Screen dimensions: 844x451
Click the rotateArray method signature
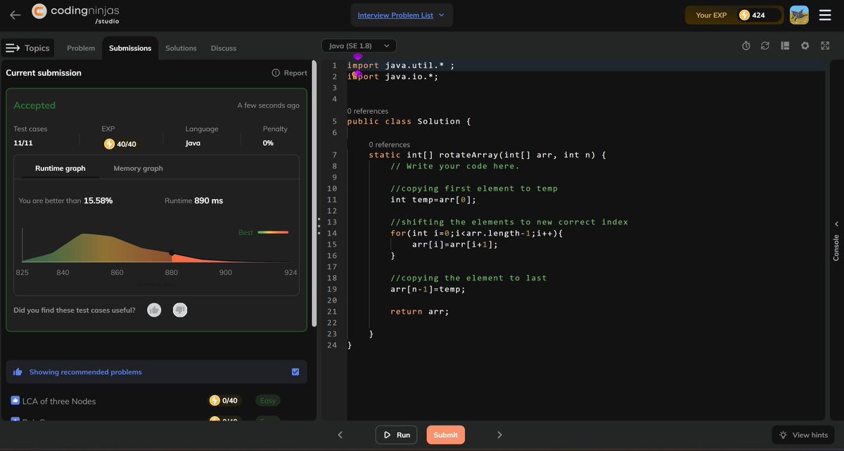tap(487, 155)
